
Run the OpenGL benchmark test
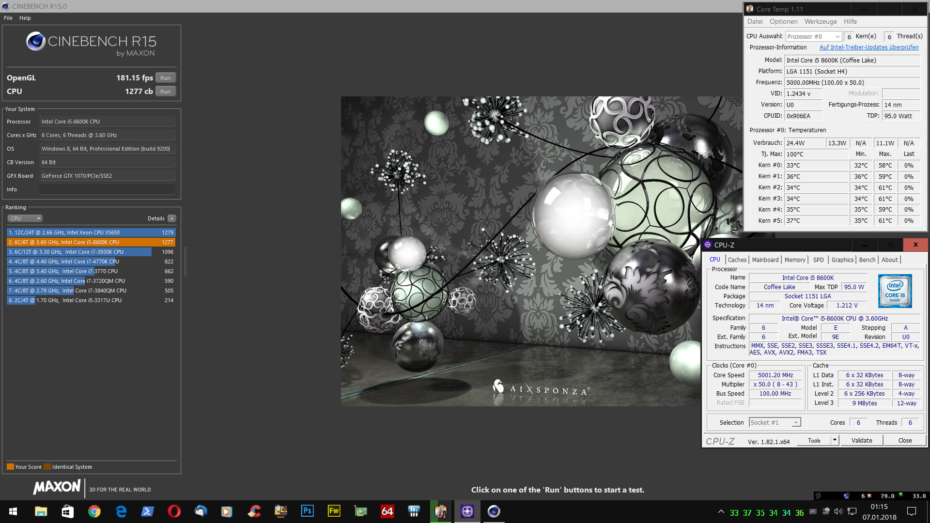[x=165, y=78]
